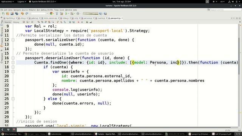Switch to the tipoSitio.js tab
Viewport: 242px width, 136px height.
coord(10,18)
